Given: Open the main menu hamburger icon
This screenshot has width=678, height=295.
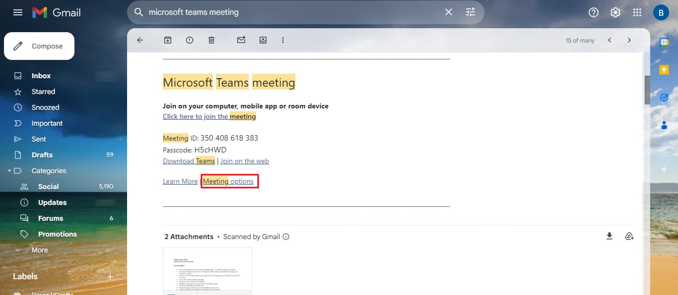Looking at the screenshot, I should [x=18, y=12].
